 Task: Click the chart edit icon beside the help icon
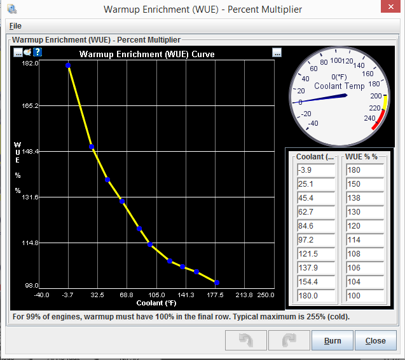coord(27,52)
